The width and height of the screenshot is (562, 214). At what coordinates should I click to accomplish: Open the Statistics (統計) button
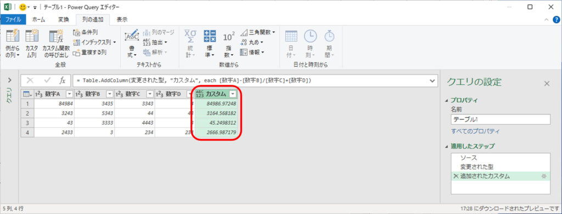pyautogui.click(x=190, y=44)
